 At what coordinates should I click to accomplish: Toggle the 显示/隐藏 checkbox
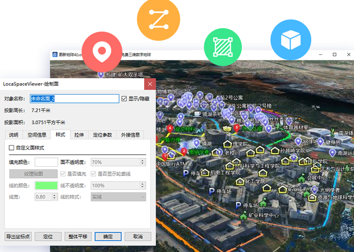tap(124, 99)
